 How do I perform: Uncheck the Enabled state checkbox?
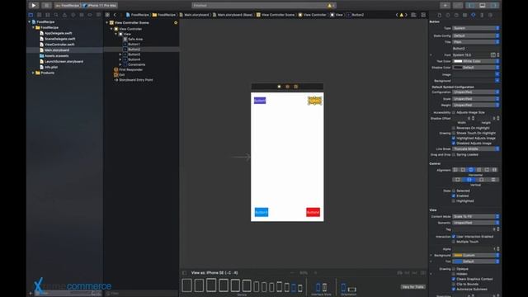pos(454,196)
